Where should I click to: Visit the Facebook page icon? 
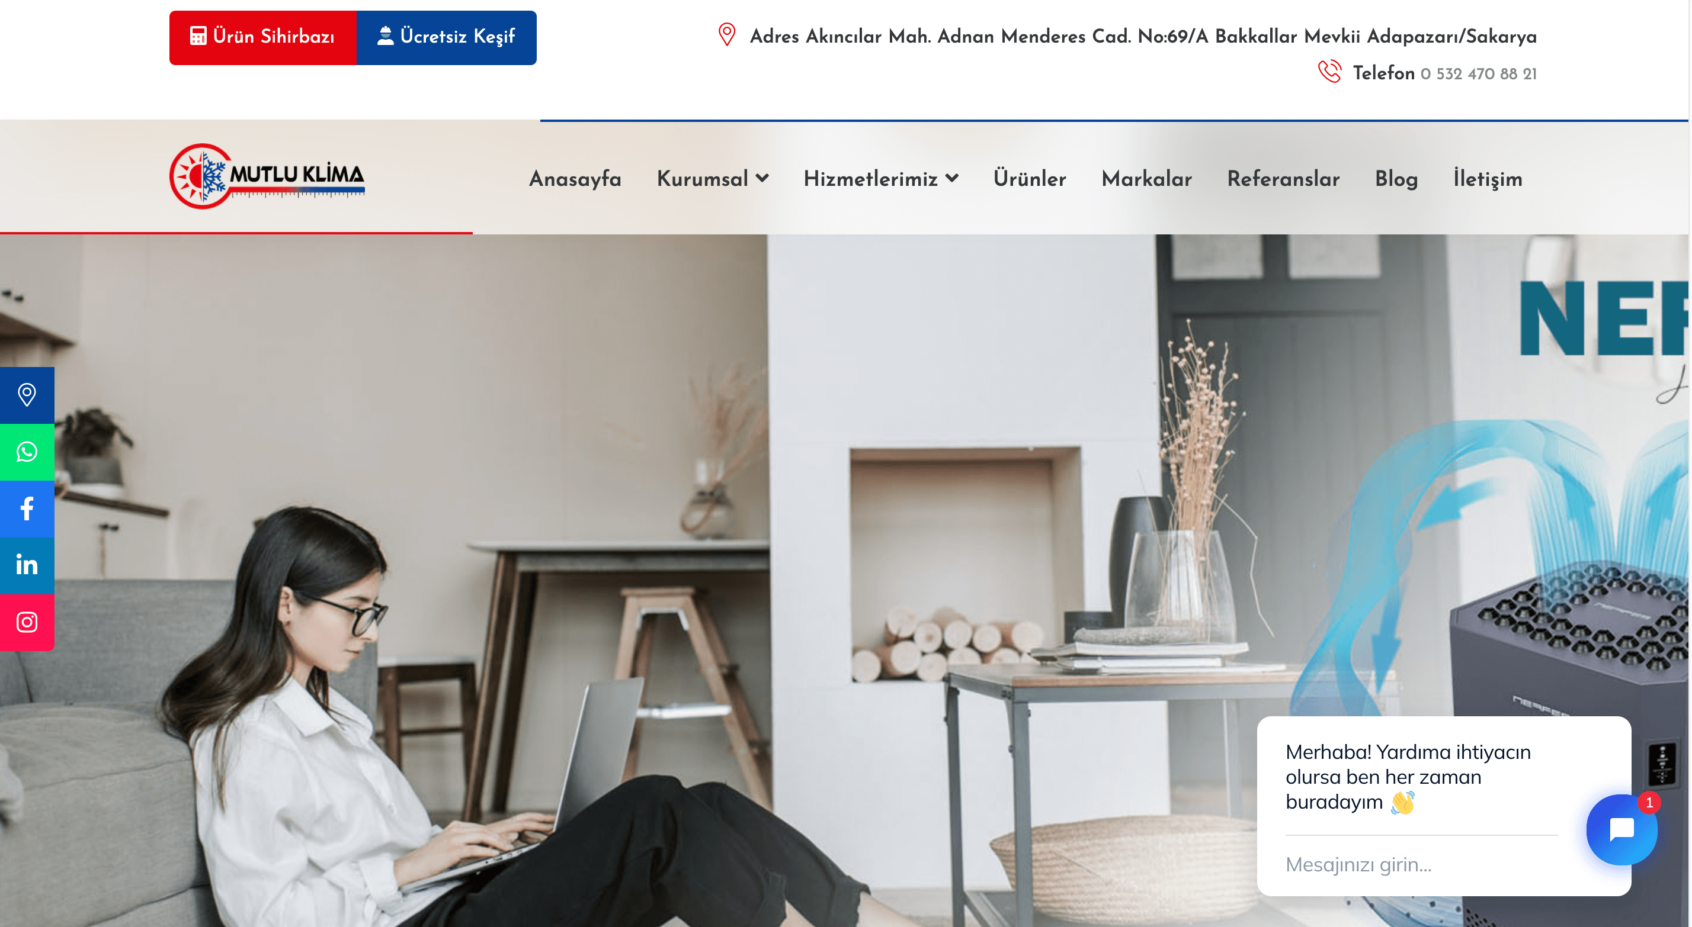pos(27,509)
